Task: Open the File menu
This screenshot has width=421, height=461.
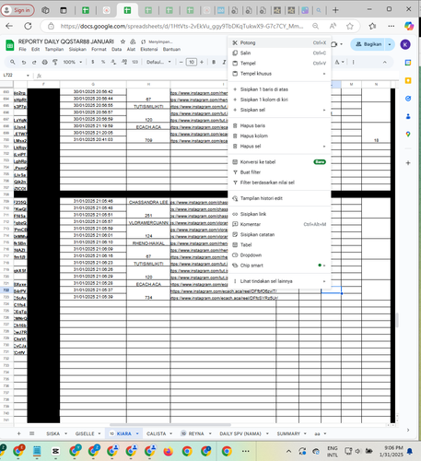Action: [22, 49]
